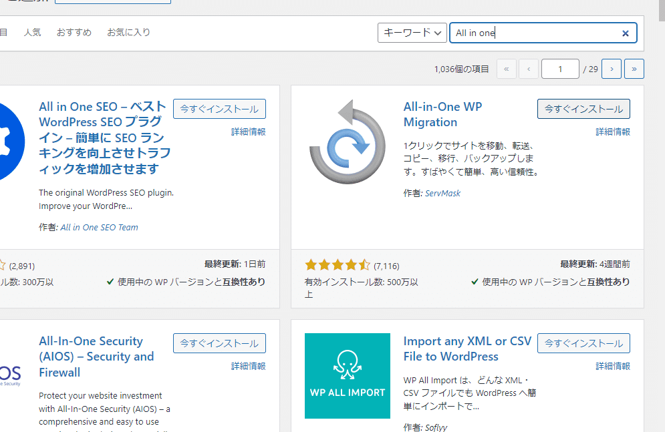Click the AIOS security logo icon
665x432 pixels.
[x=10, y=375]
